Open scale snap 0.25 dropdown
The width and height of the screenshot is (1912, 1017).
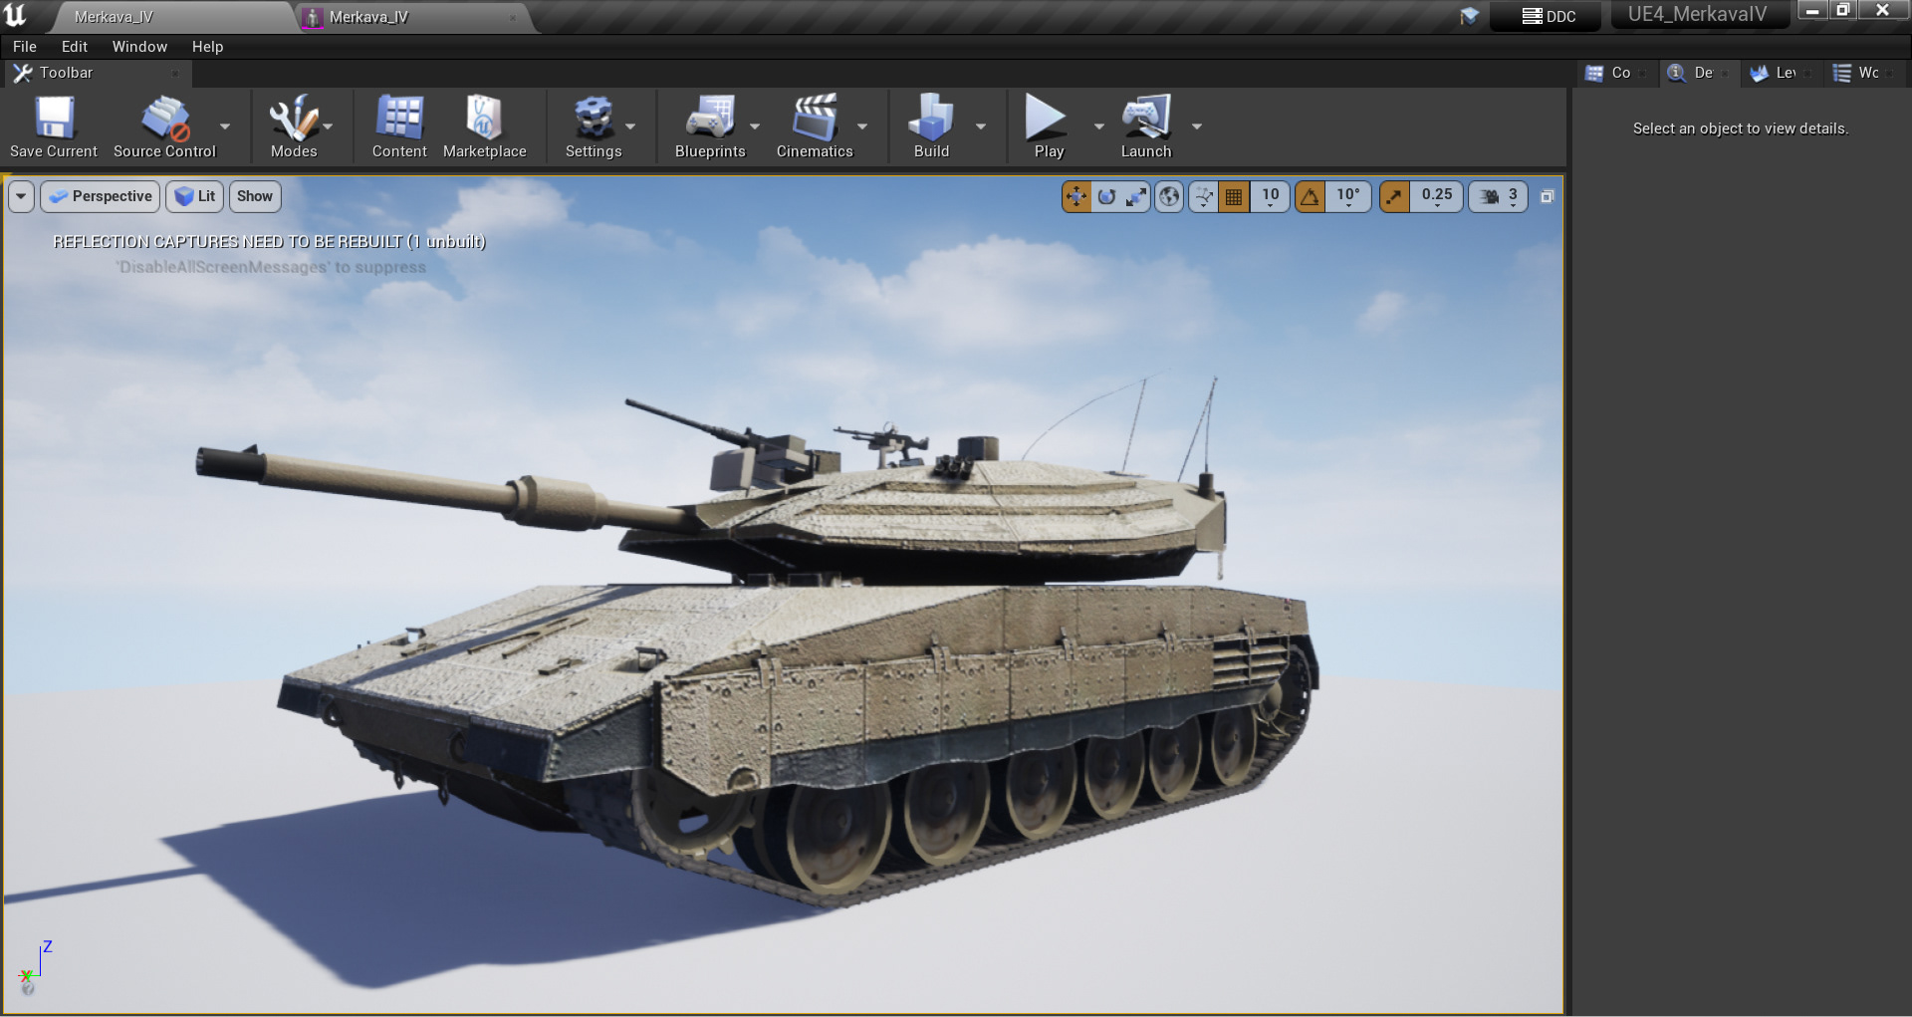click(1437, 197)
